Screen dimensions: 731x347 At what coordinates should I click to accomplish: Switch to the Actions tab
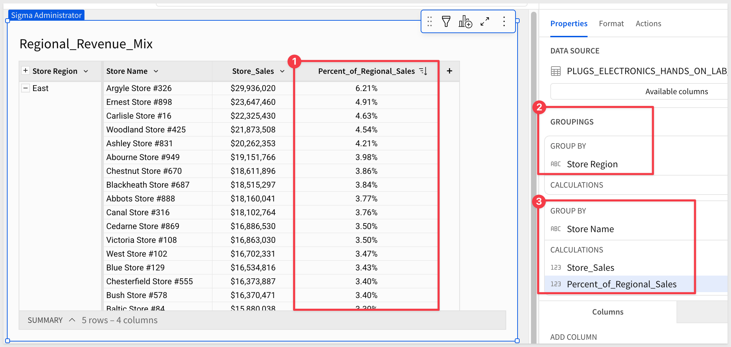[x=648, y=24]
